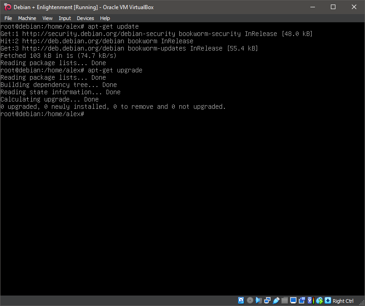Click the USB devices status icon
The height and width of the screenshot is (306, 365).
click(x=276, y=301)
